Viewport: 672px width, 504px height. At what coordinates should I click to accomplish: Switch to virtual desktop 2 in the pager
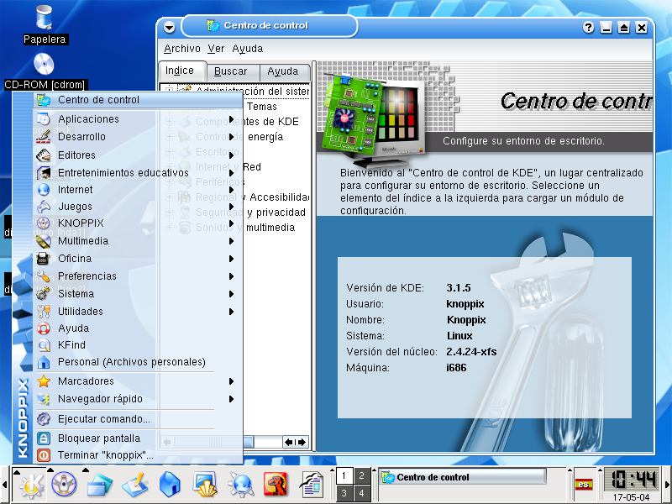(x=361, y=475)
